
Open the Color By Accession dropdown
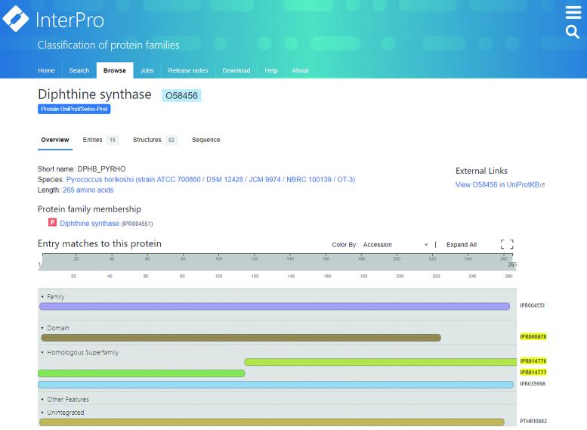(x=395, y=245)
